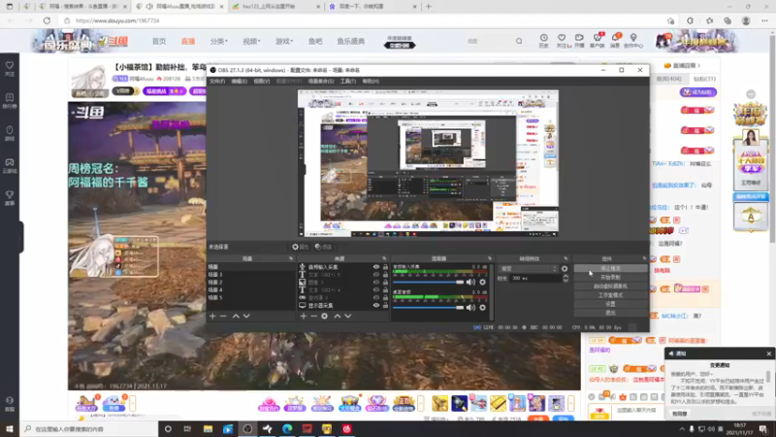Open settings gear for 音频输入采集 mixer channel
This screenshot has height=437, width=776.
[482, 283]
